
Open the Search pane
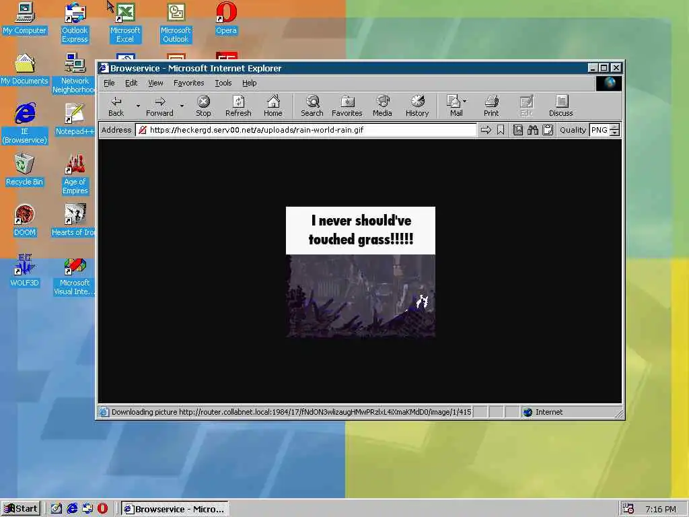[312, 106]
